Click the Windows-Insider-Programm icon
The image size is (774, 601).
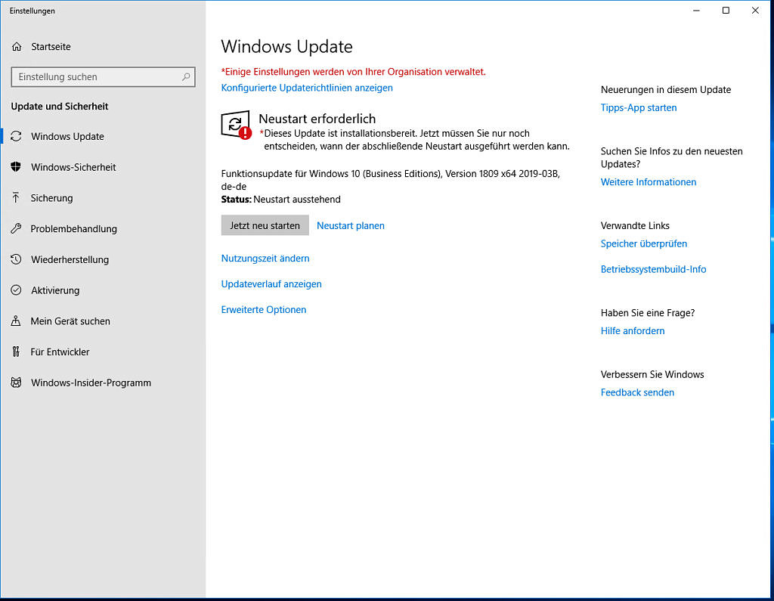pos(16,383)
